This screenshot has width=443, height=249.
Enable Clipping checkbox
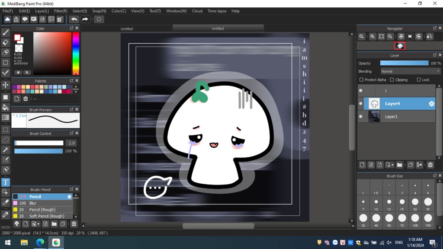(392, 80)
